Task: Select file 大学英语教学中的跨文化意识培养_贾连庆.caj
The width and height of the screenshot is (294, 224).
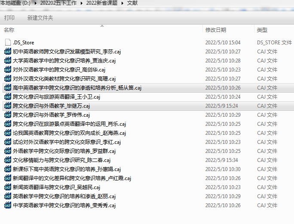Action: coord(64,61)
